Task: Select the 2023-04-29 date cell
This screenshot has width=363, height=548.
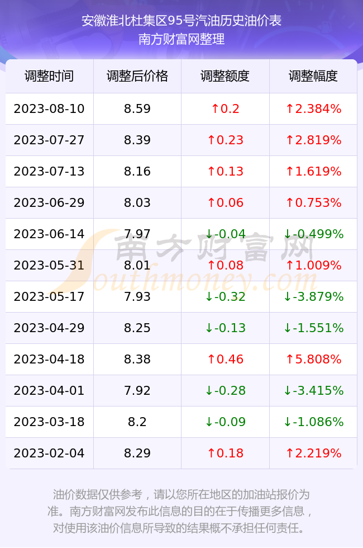Action: pos(49,328)
